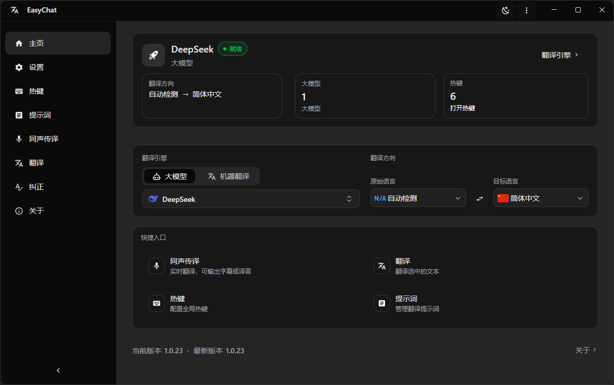Switch to 机器翻译 engine tab
The height and width of the screenshot is (385, 614).
click(x=228, y=177)
